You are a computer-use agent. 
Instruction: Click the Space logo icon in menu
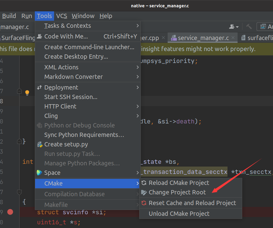click(39, 173)
